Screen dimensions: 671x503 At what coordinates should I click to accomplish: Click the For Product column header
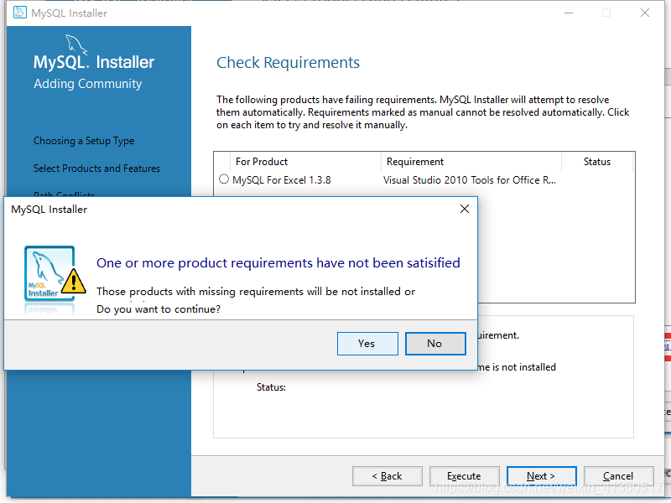pos(305,162)
